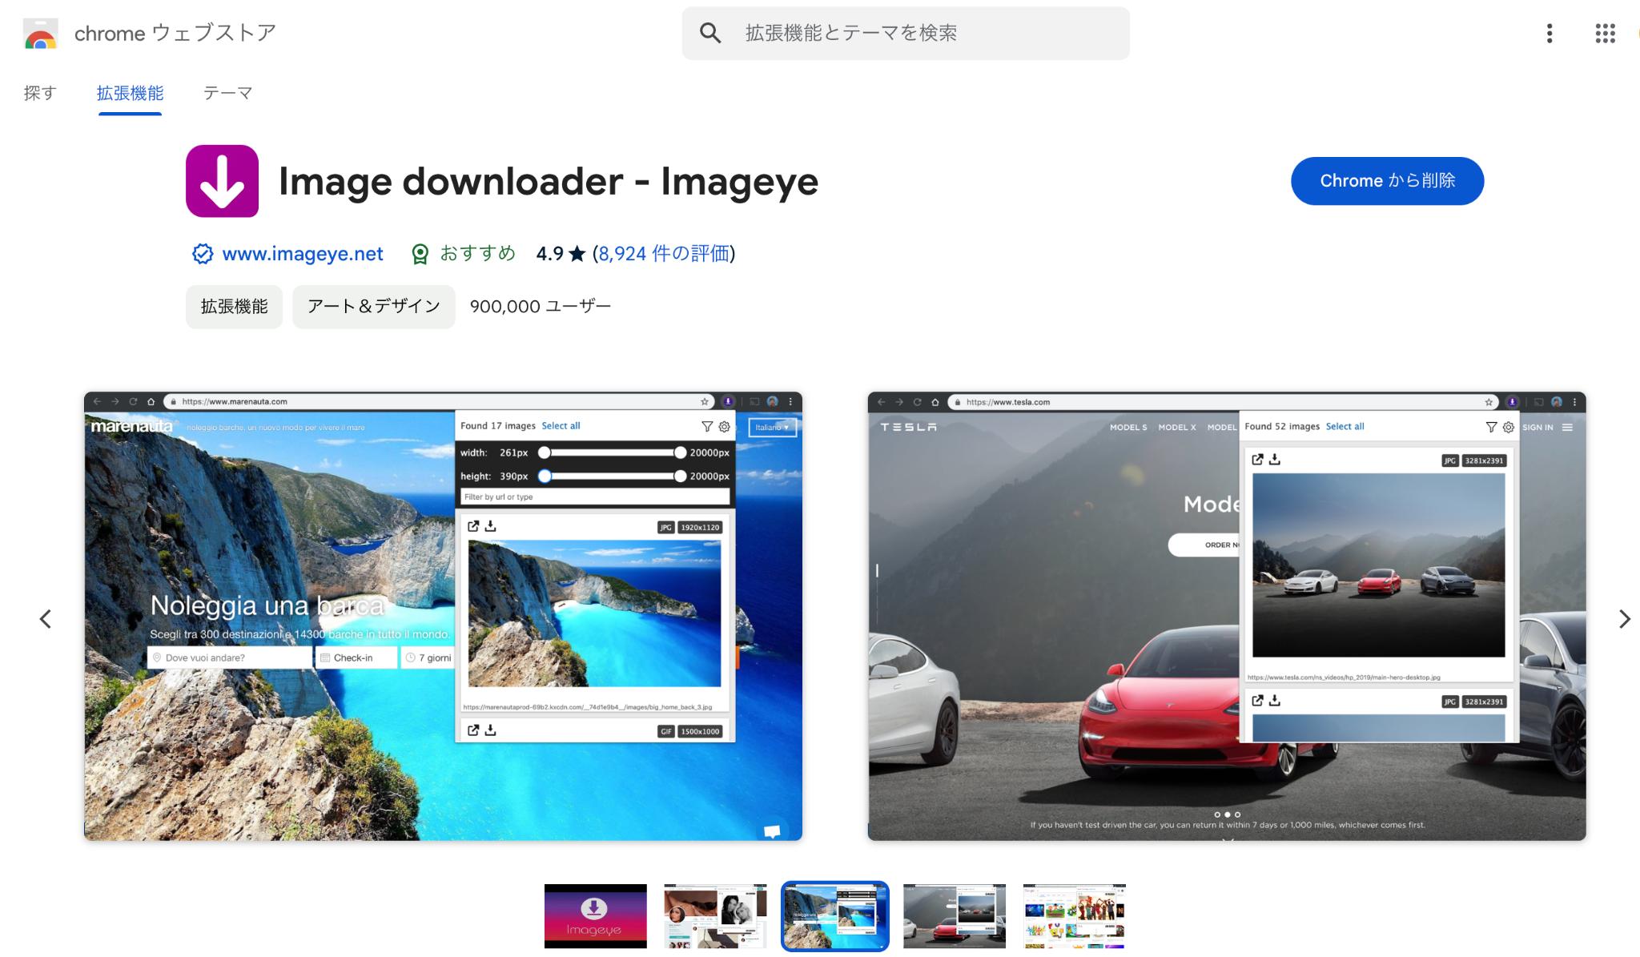Image resolution: width=1640 pixels, height=957 pixels.
Task: Click the アート＆デザイン category chip
Action: pos(373,307)
